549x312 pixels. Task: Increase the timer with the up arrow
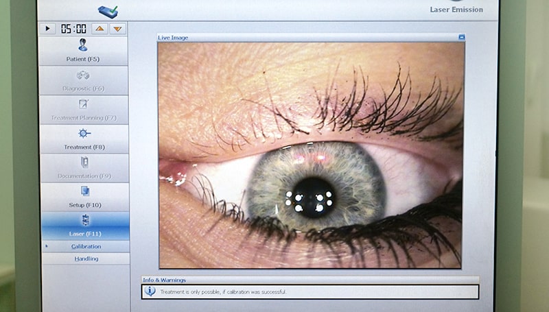coord(100,29)
